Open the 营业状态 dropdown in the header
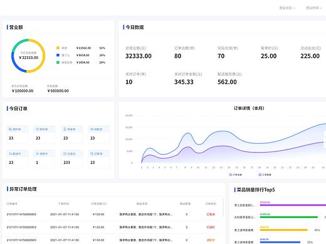 point(287,8)
